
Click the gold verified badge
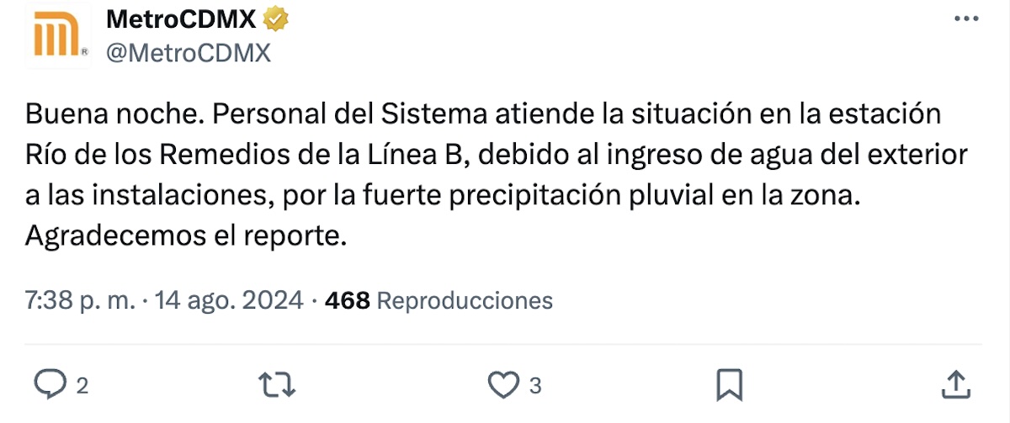(x=278, y=19)
